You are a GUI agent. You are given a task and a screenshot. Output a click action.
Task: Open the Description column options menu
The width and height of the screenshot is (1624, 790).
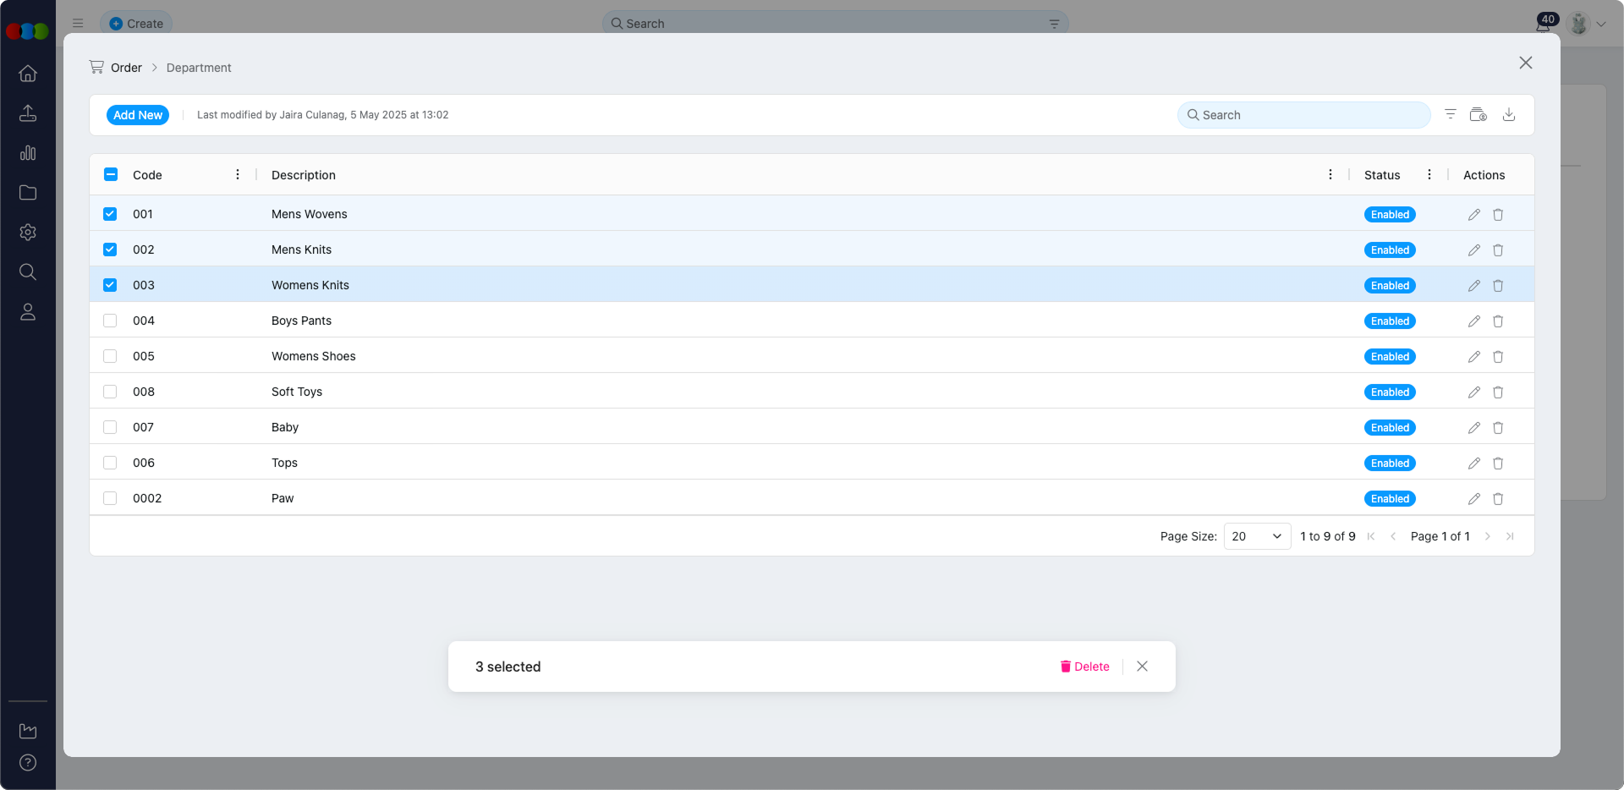[1330, 175]
